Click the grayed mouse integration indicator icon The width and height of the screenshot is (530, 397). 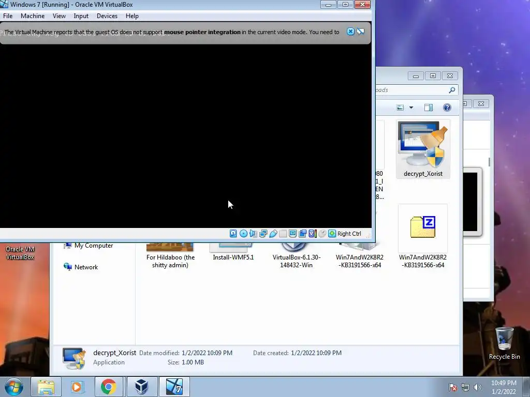coord(322,234)
